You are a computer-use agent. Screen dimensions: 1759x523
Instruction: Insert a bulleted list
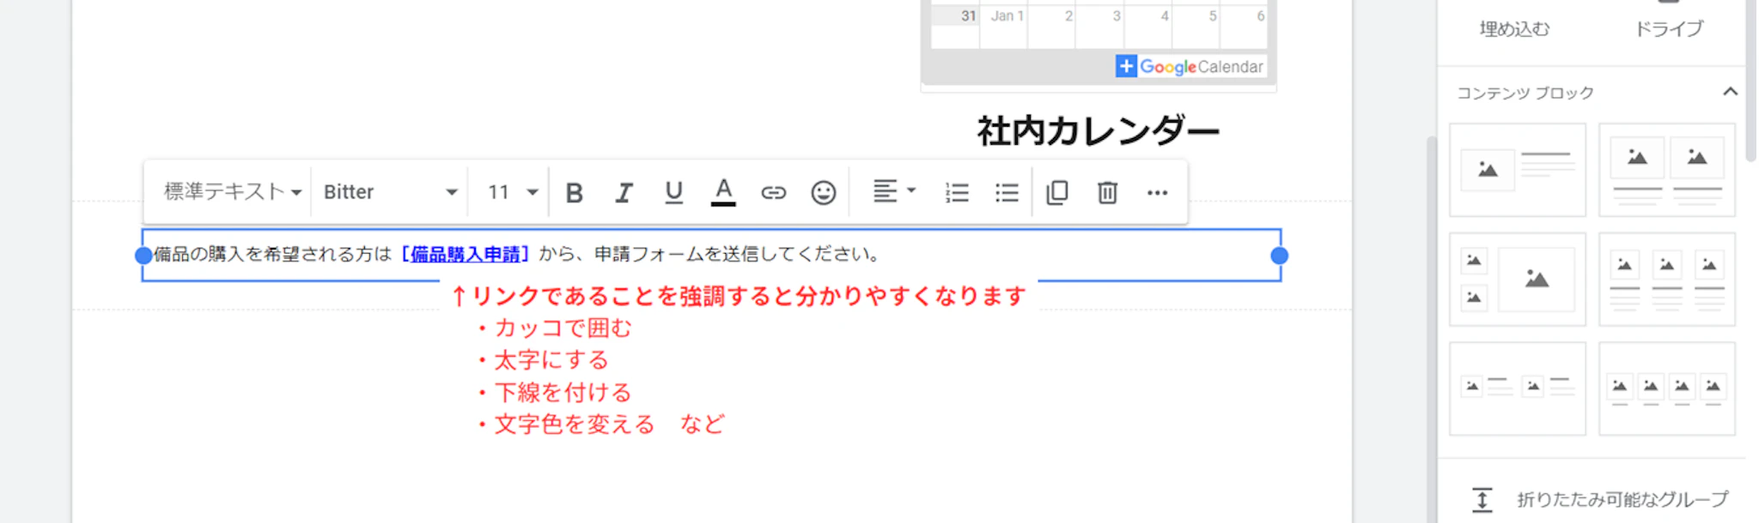point(1007,193)
